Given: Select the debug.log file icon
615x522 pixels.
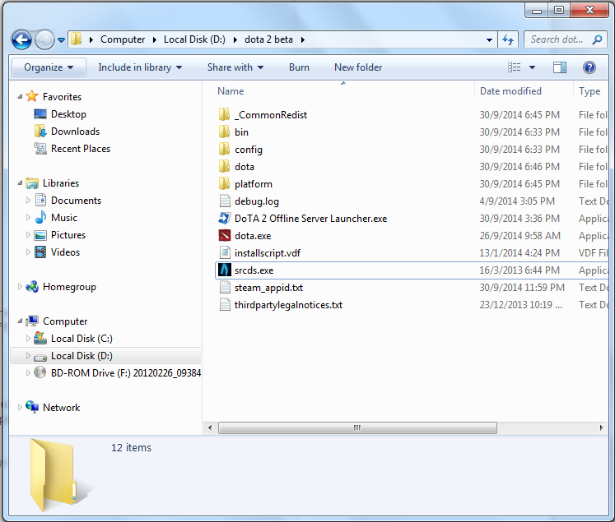Looking at the screenshot, I should pos(225,201).
